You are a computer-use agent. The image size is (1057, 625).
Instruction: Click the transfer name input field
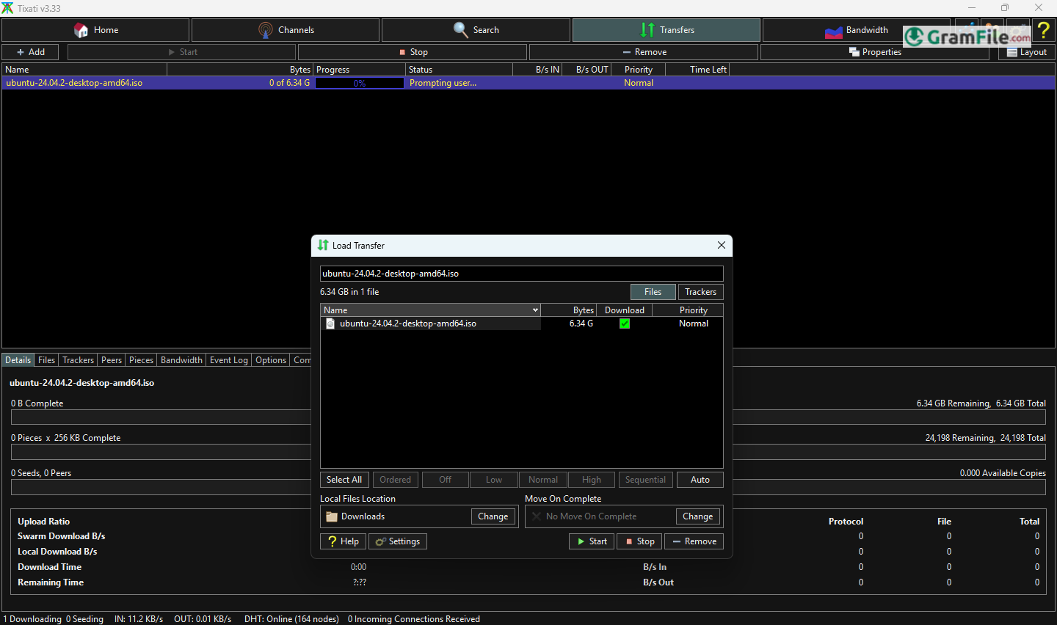pos(522,274)
